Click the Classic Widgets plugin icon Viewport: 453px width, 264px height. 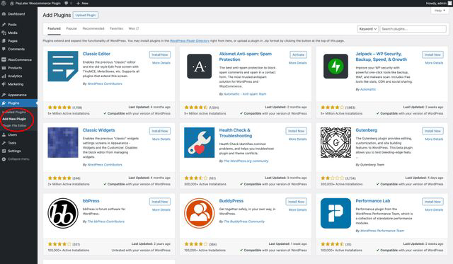tap(63, 142)
